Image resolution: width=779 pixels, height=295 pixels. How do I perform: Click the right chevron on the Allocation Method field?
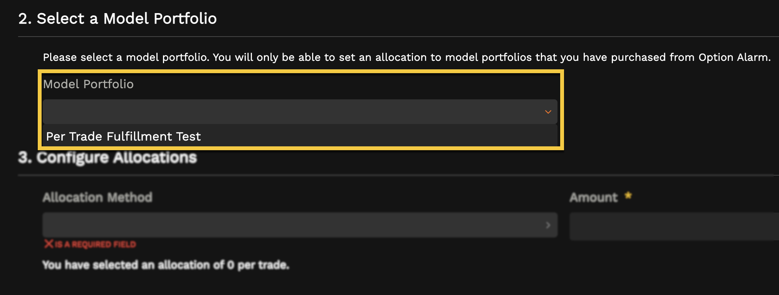549,225
